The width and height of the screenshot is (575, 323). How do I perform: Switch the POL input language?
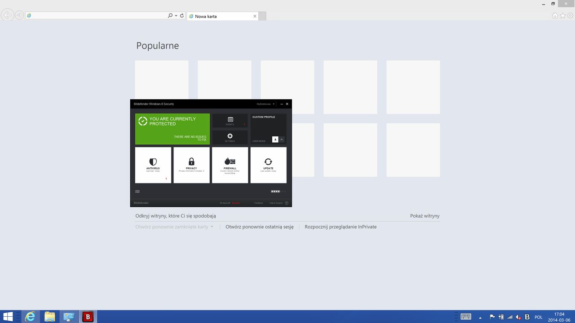(x=539, y=317)
